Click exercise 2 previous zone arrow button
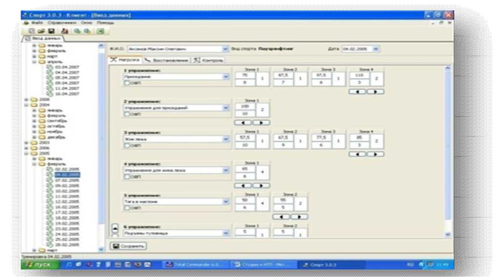This screenshot has width=504, height=277. 243,123
